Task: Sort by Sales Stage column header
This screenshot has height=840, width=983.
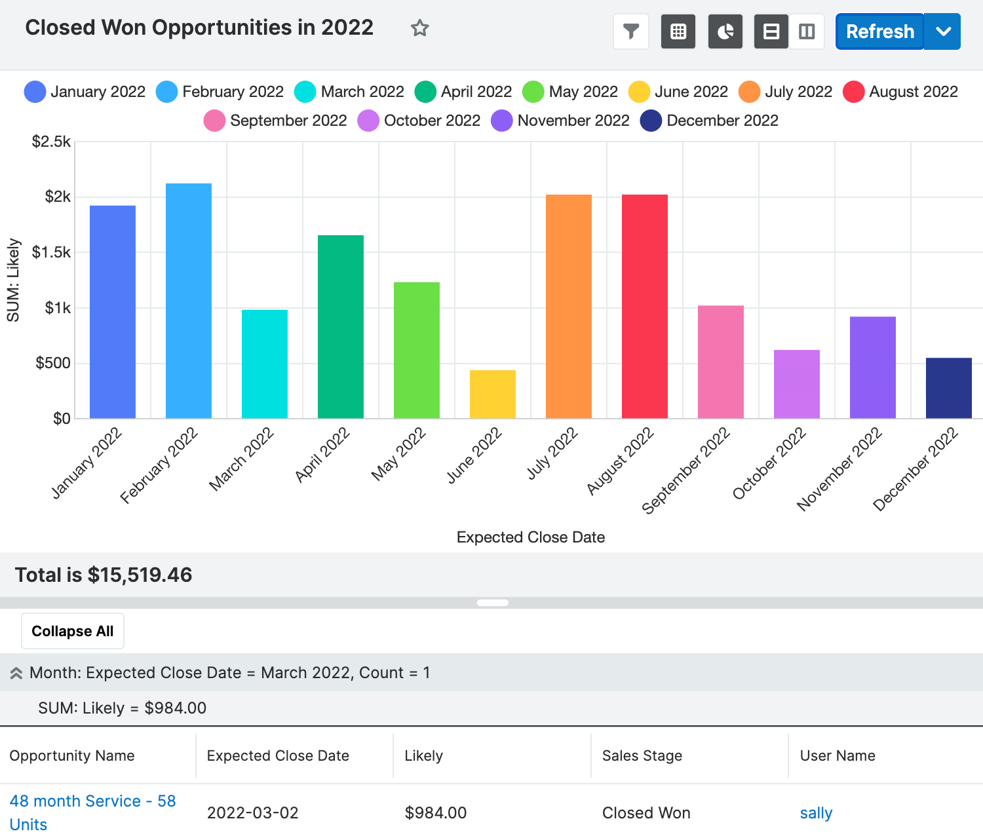Action: 642,755
